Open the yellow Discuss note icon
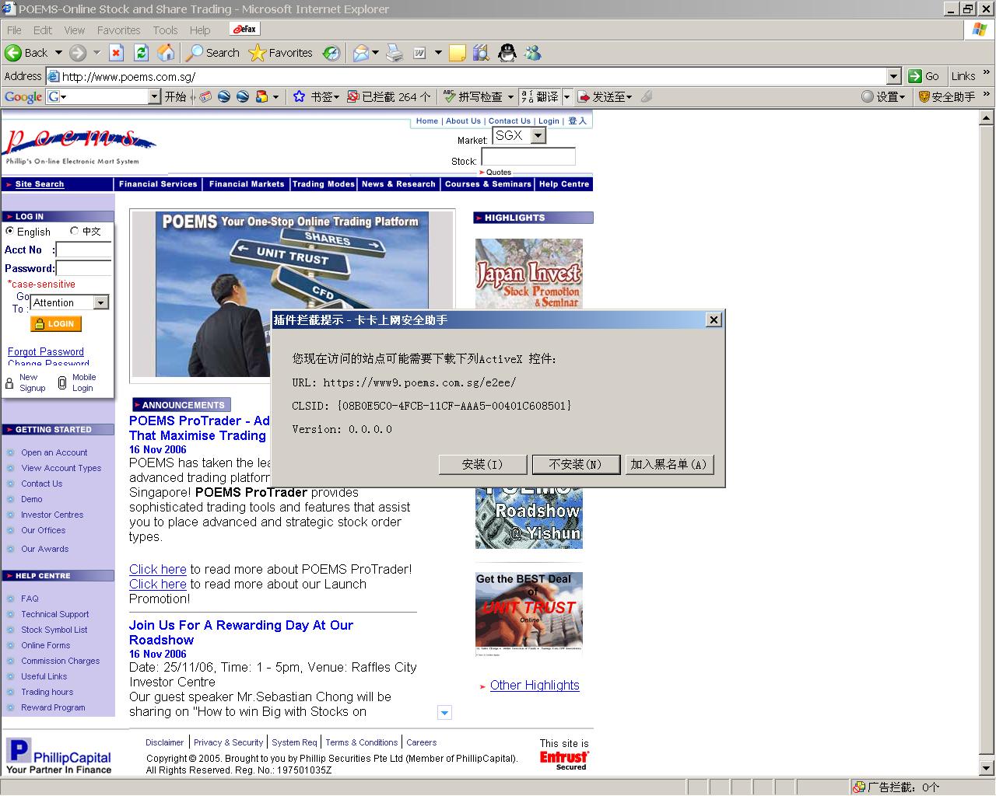The width and height of the screenshot is (996, 796). click(x=458, y=53)
